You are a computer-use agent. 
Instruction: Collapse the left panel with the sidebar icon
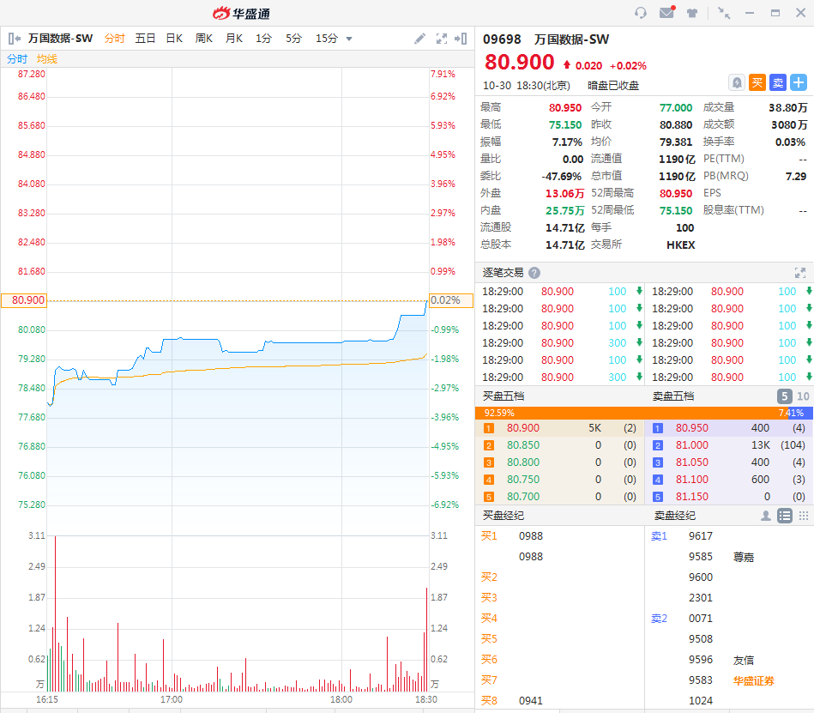click(x=14, y=39)
